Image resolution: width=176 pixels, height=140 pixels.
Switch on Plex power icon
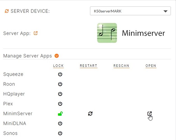pos(60,104)
